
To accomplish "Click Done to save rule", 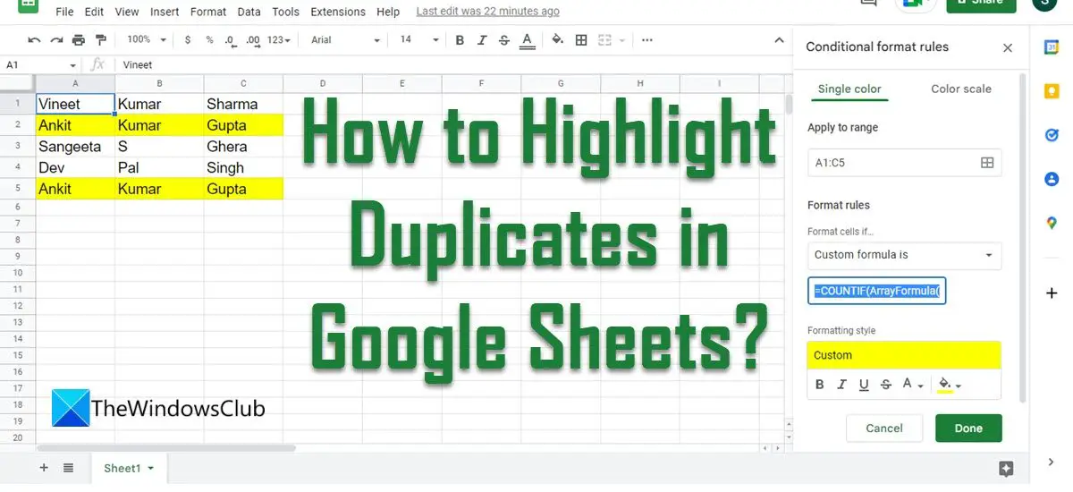I will [968, 428].
